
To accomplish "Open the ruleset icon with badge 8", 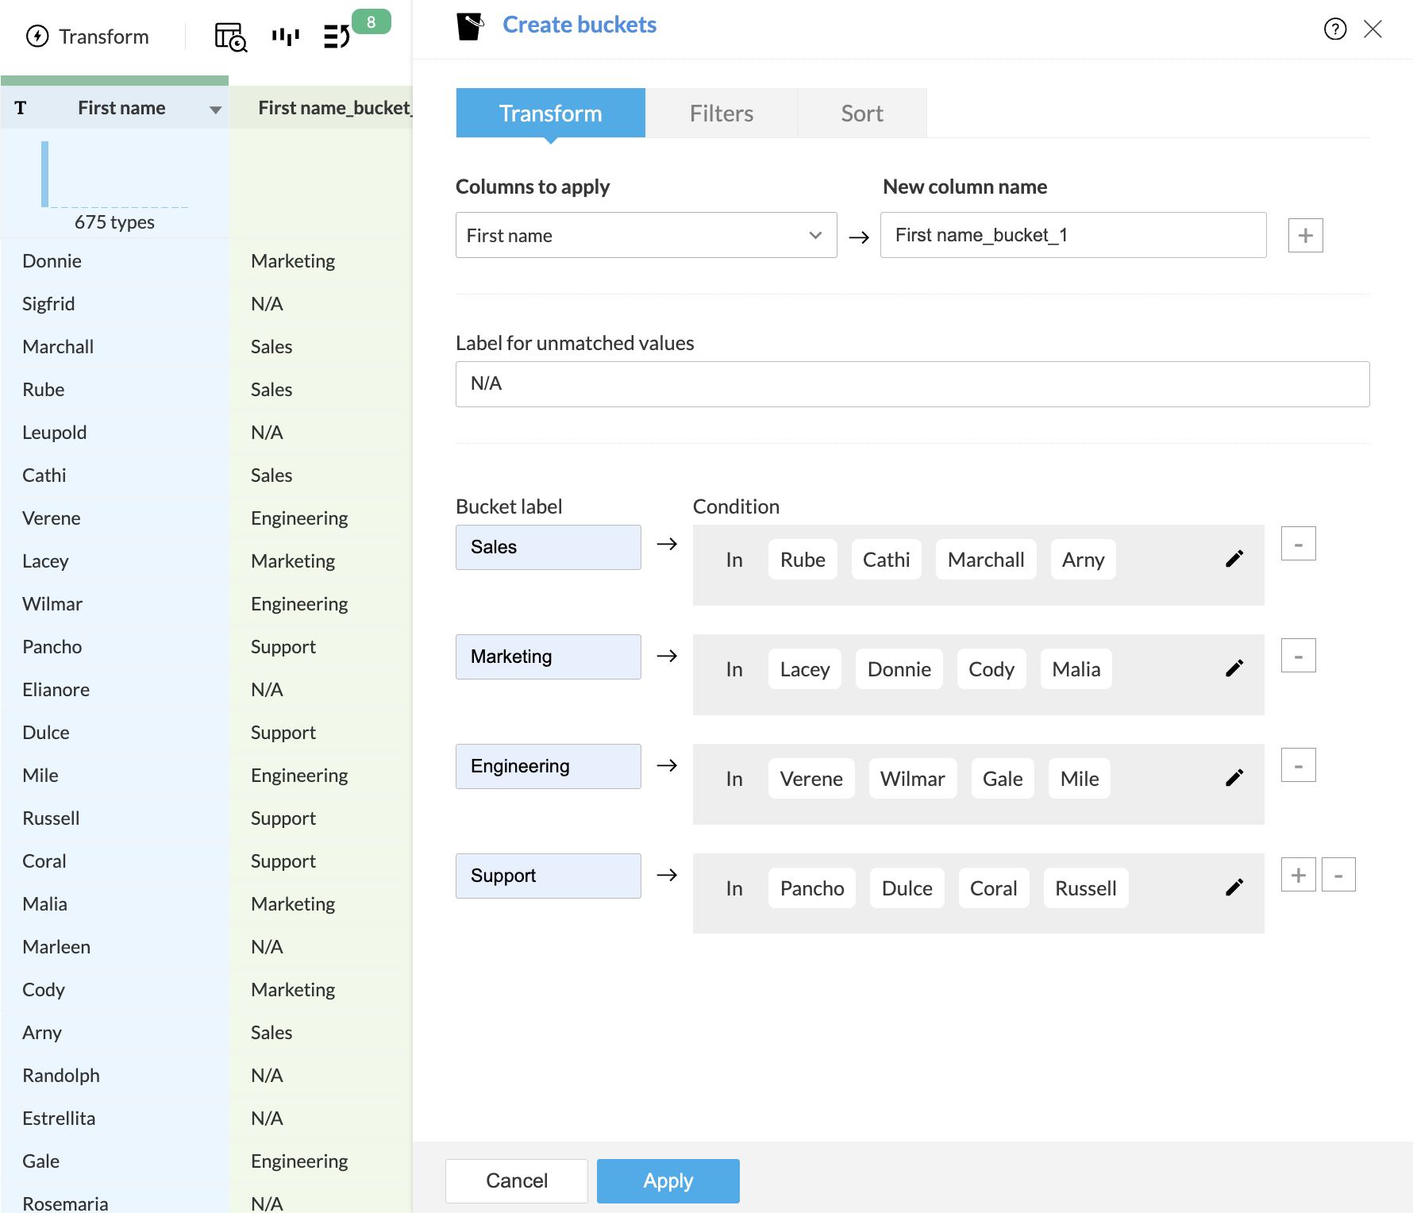I will click(337, 37).
